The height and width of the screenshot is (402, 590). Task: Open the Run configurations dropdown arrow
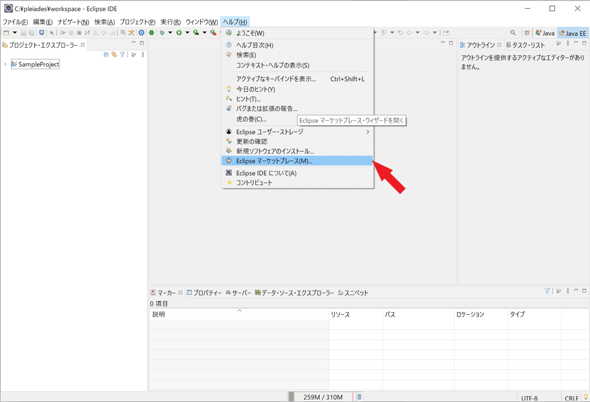(x=186, y=33)
